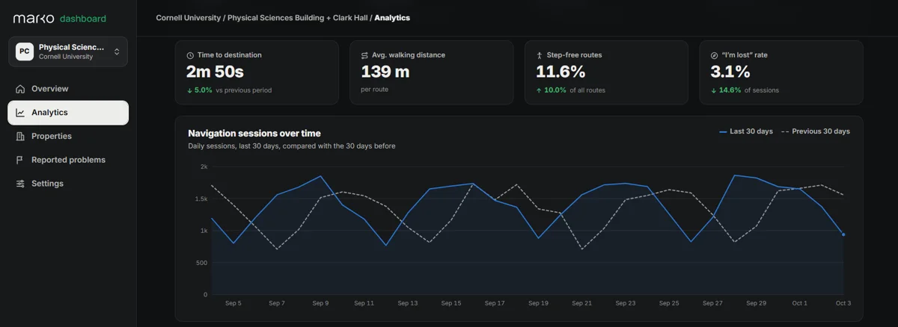The width and height of the screenshot is (898, 327).
Task: Click the Overview home icon
Action: point(20,89)
